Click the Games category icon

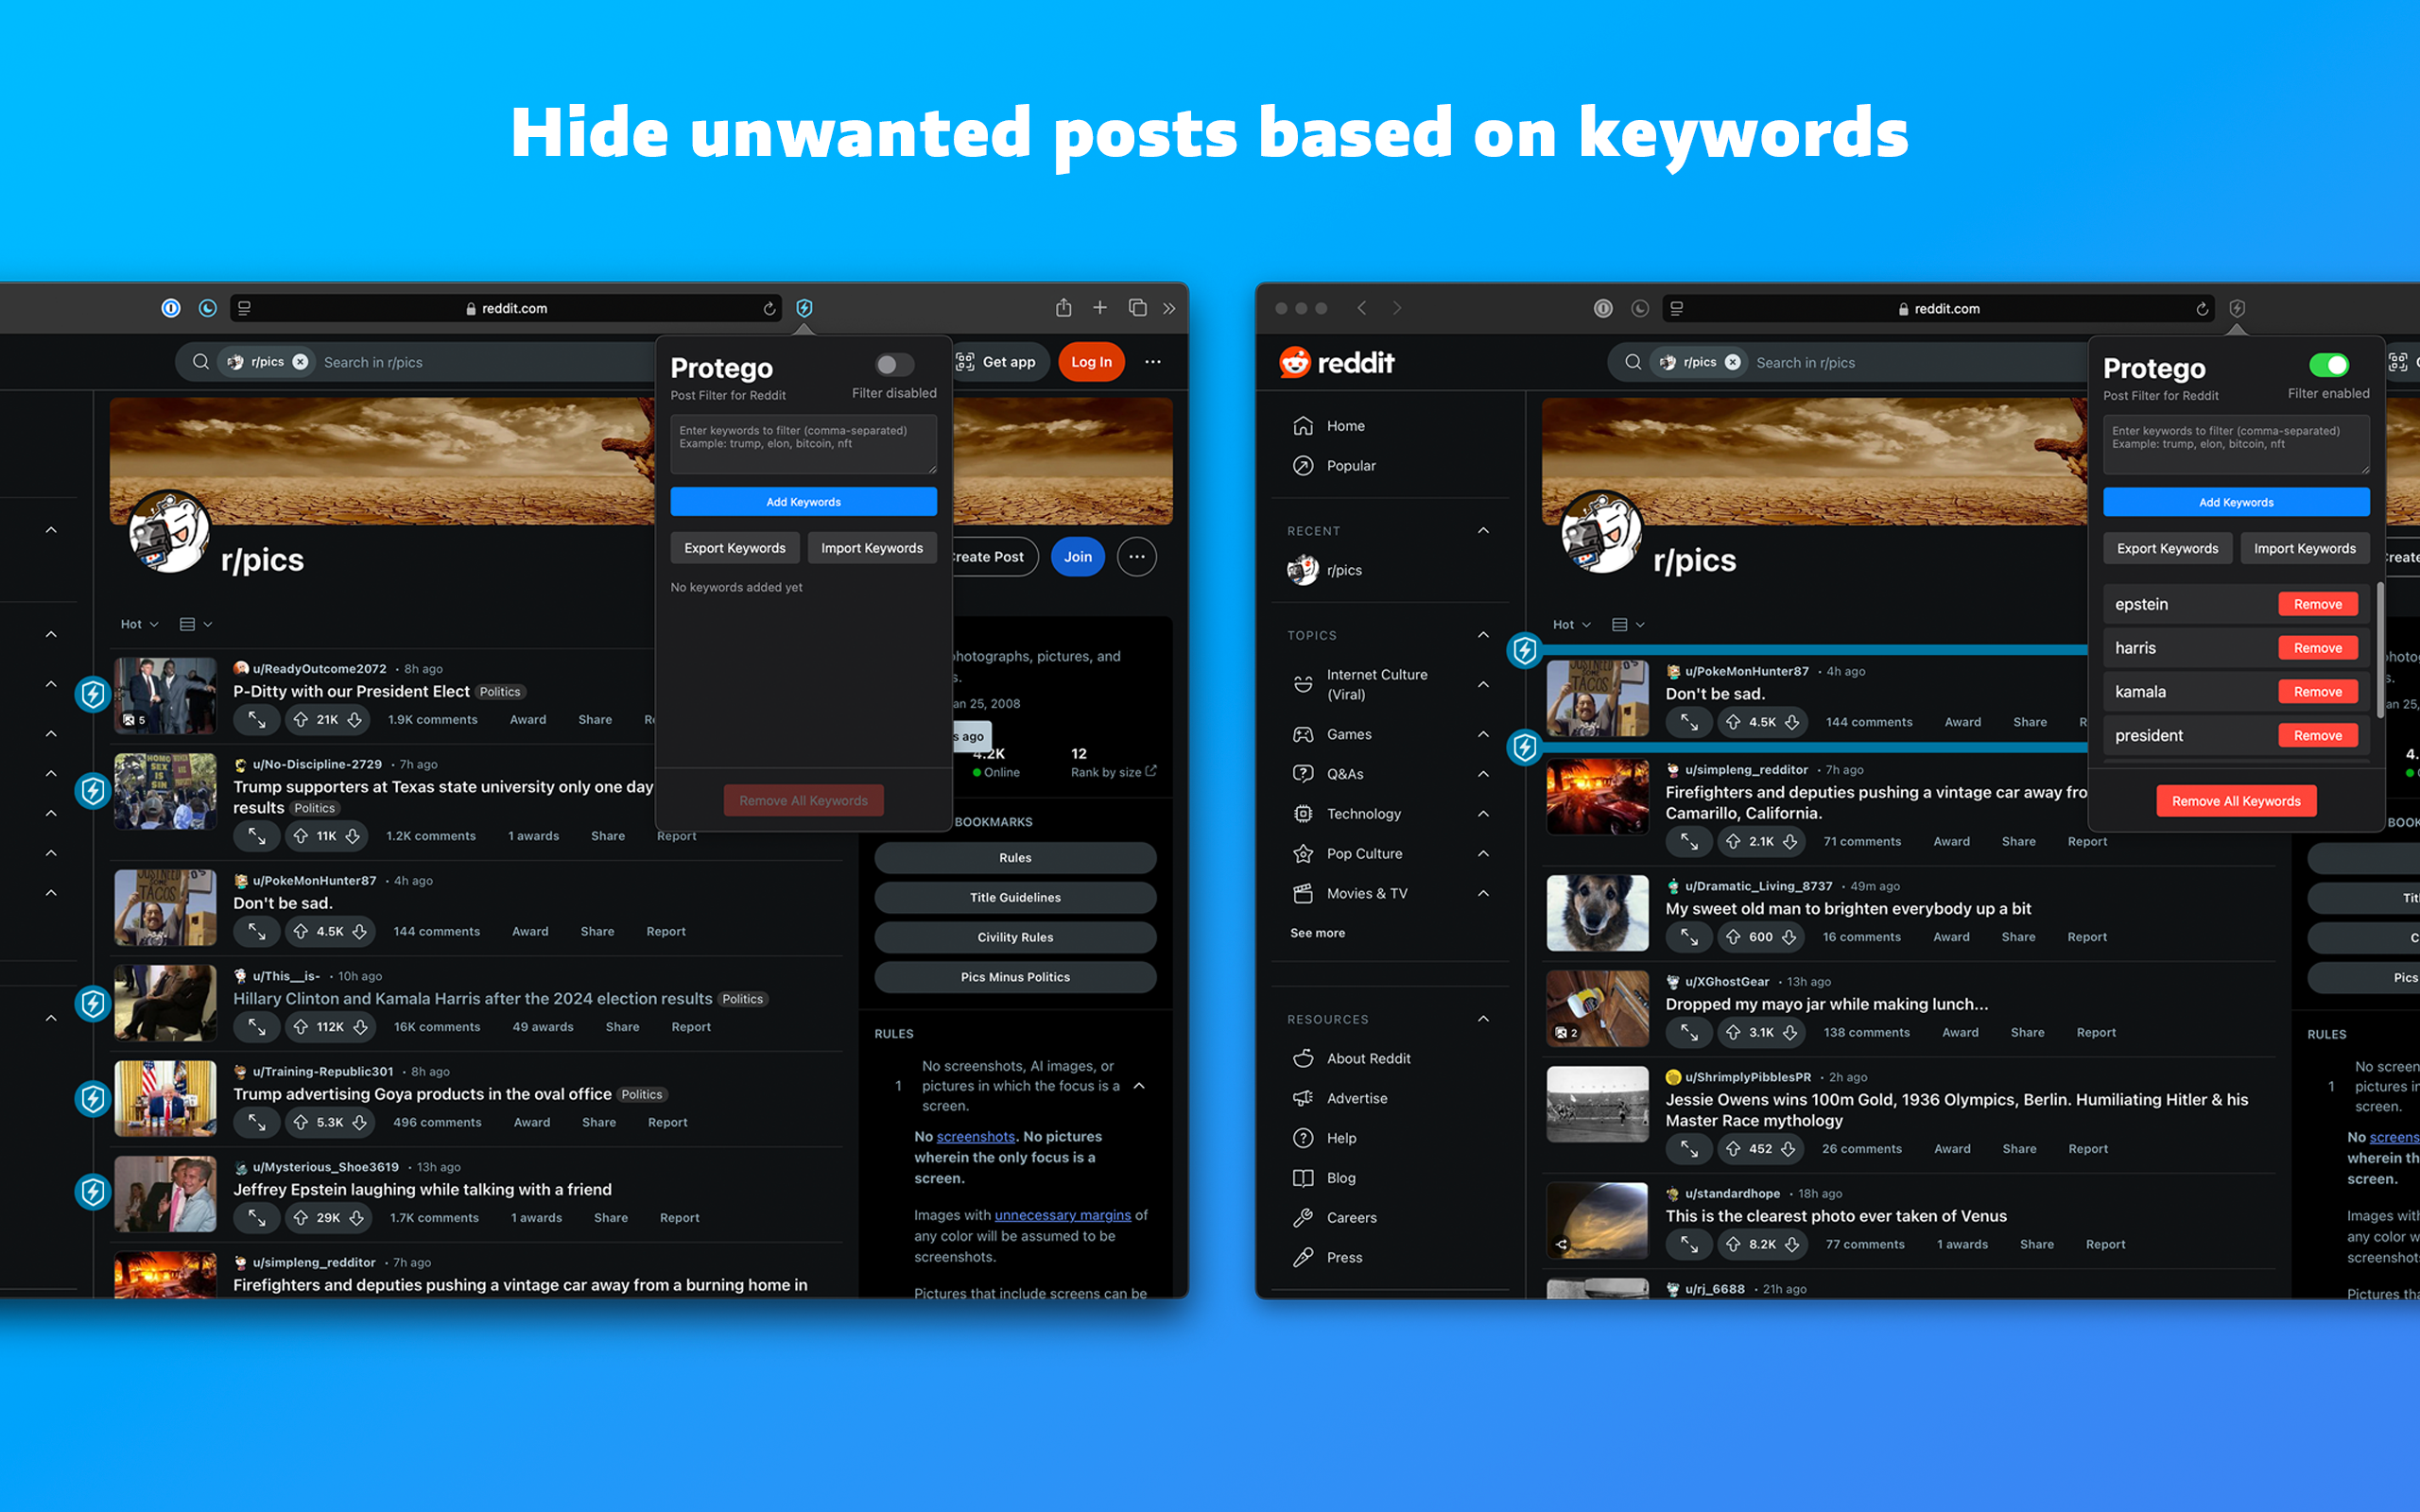[1305, 733]
